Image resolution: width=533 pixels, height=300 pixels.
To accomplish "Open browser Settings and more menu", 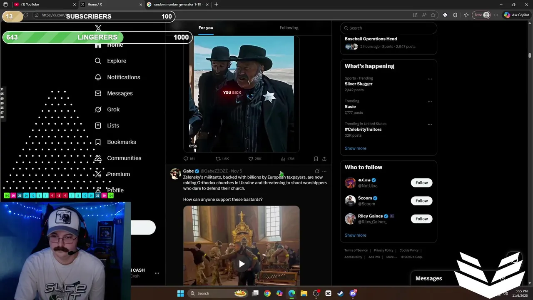I will pos(496,15).
